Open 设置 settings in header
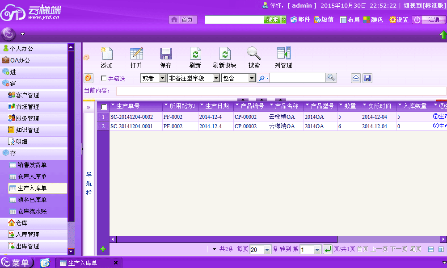Image resolution: width=447 pixels, height=268 pixels. pos(399,19)
